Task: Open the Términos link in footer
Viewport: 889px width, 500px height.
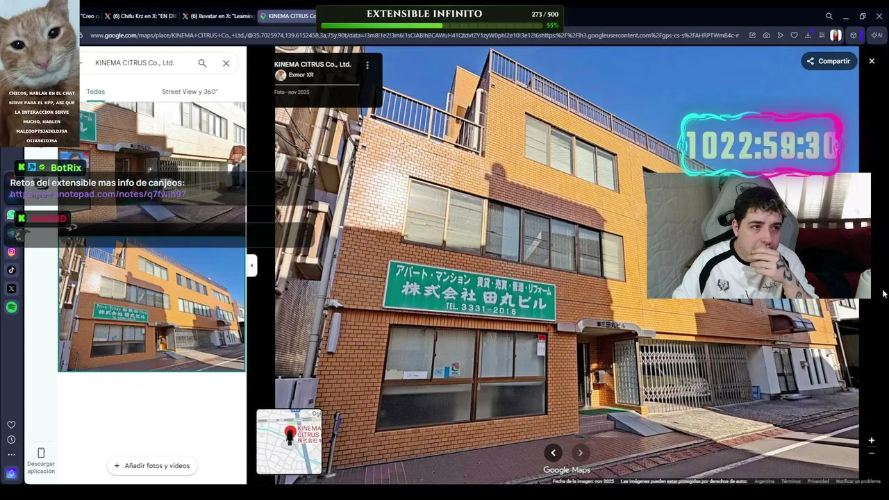Action: (791, 481)
